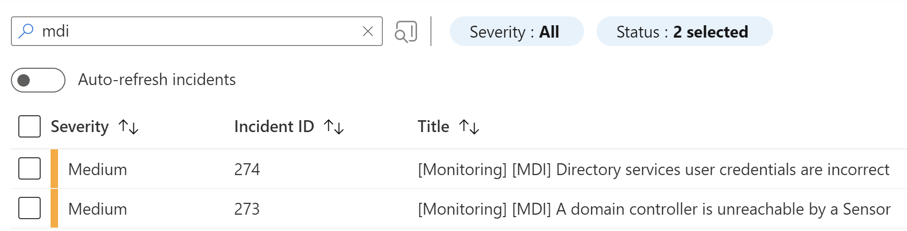Sort by Title using arrows icon
907x231 pixels.
point(469,127)
